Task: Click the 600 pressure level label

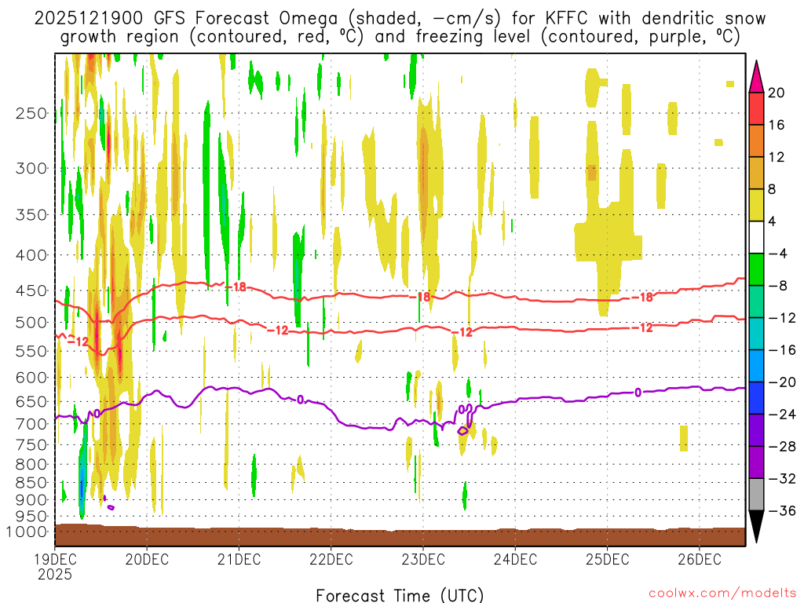Action: pyautogui.click(x=31, y=378)
